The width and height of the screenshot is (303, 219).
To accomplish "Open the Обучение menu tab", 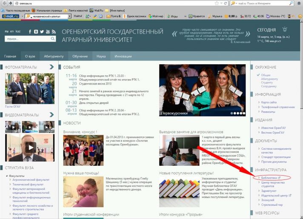I will coord(80,56).
